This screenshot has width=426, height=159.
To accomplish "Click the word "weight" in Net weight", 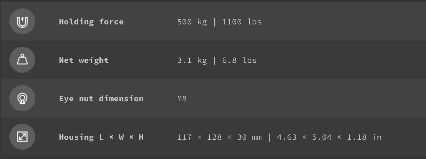I will [x=94, y=60].
